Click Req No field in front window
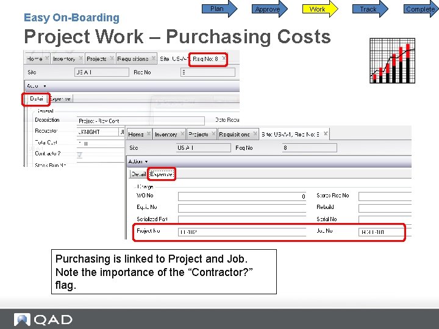The height and width of the screenshot is (329, 439). click(x=310, y=147)
